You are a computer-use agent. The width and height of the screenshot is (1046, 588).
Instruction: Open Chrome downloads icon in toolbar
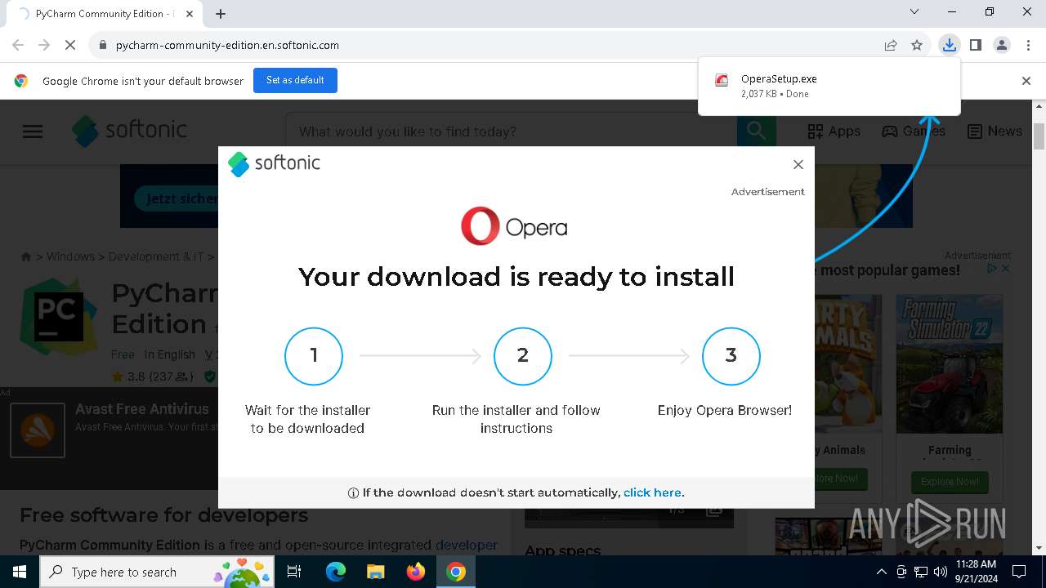949,45
